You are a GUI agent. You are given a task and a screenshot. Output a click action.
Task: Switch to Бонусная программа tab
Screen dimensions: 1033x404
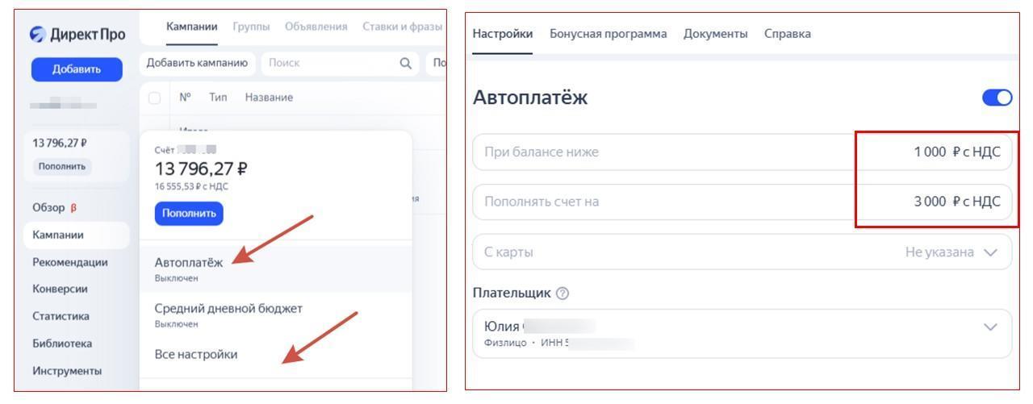(x=608, y=34)
